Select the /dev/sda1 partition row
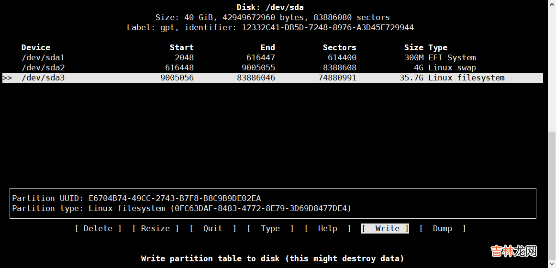The height and width of the screenshot is (268, 556). tap(43, 58)
